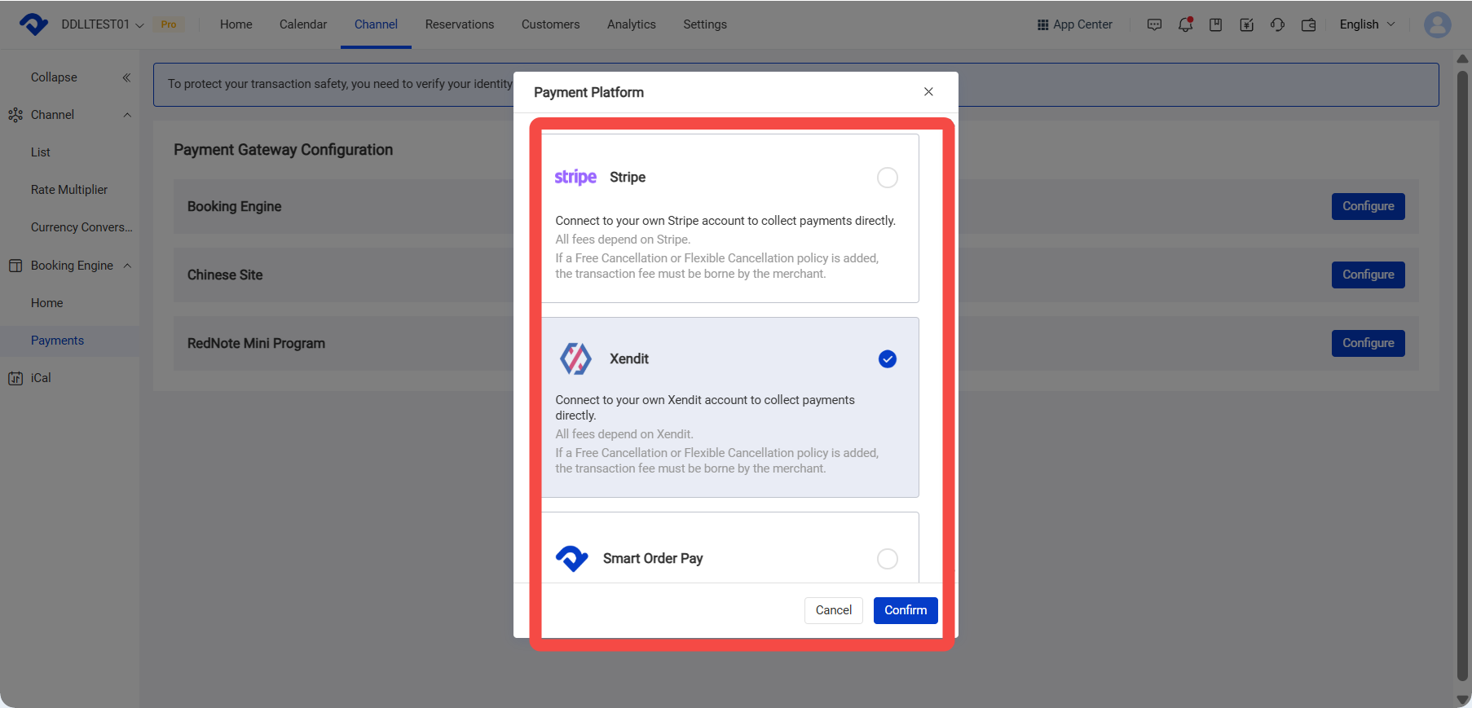
Task: Click the Chinese Site row label
Action: pos(225,275)
